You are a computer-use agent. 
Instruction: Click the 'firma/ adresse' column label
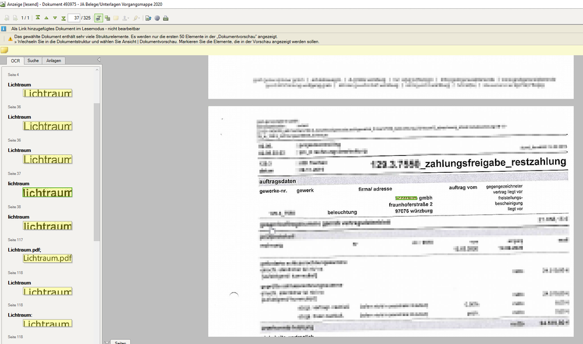pos(375,189)
